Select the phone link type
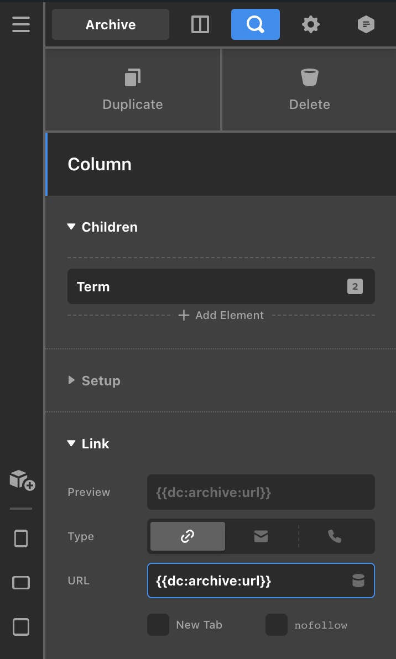Screen dimensions: 396x659 point(335,536)
